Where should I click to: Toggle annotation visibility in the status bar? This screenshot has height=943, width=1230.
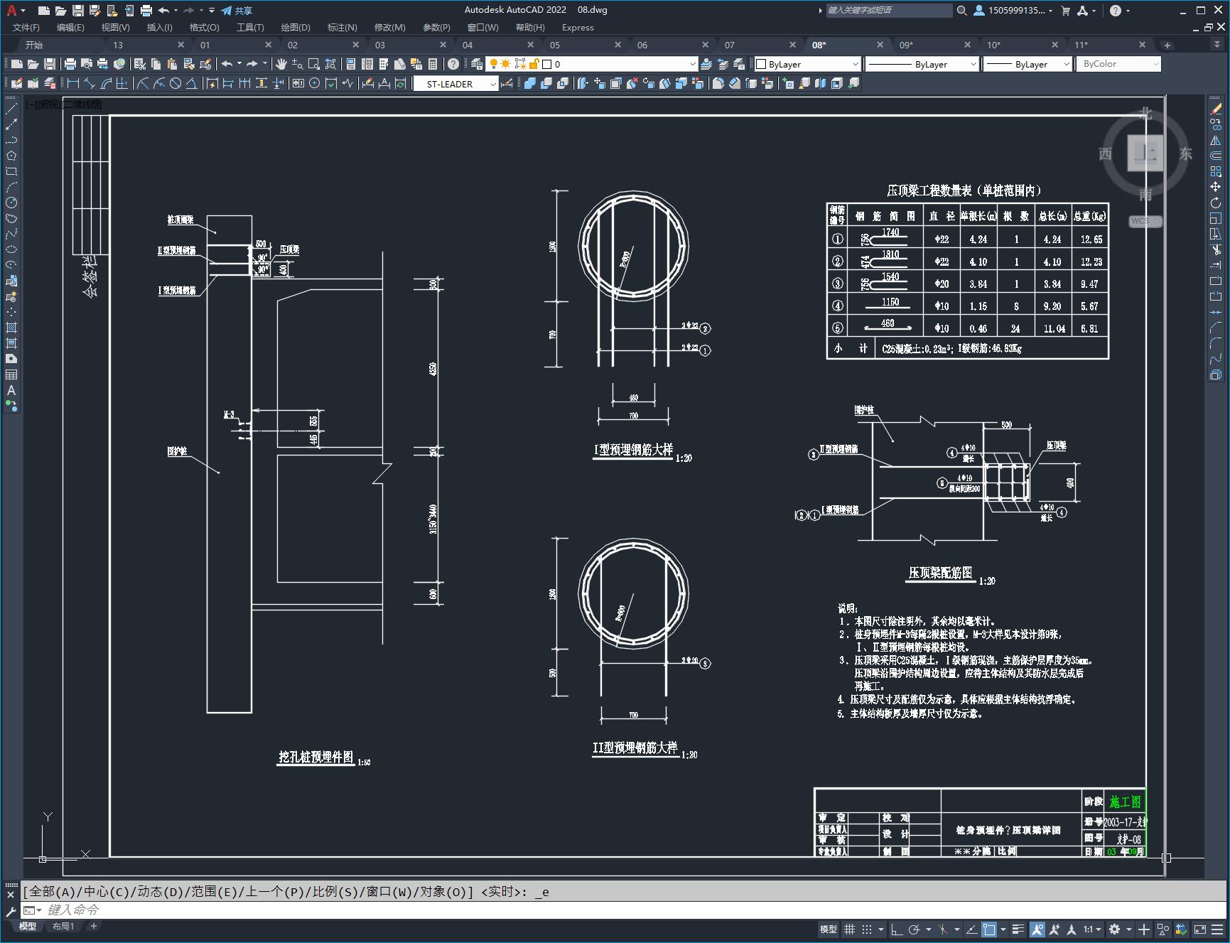1037,929
